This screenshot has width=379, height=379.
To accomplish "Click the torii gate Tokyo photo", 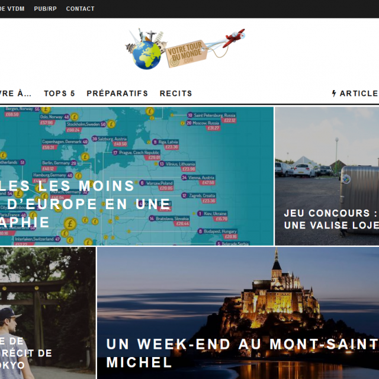I will 47,313.
